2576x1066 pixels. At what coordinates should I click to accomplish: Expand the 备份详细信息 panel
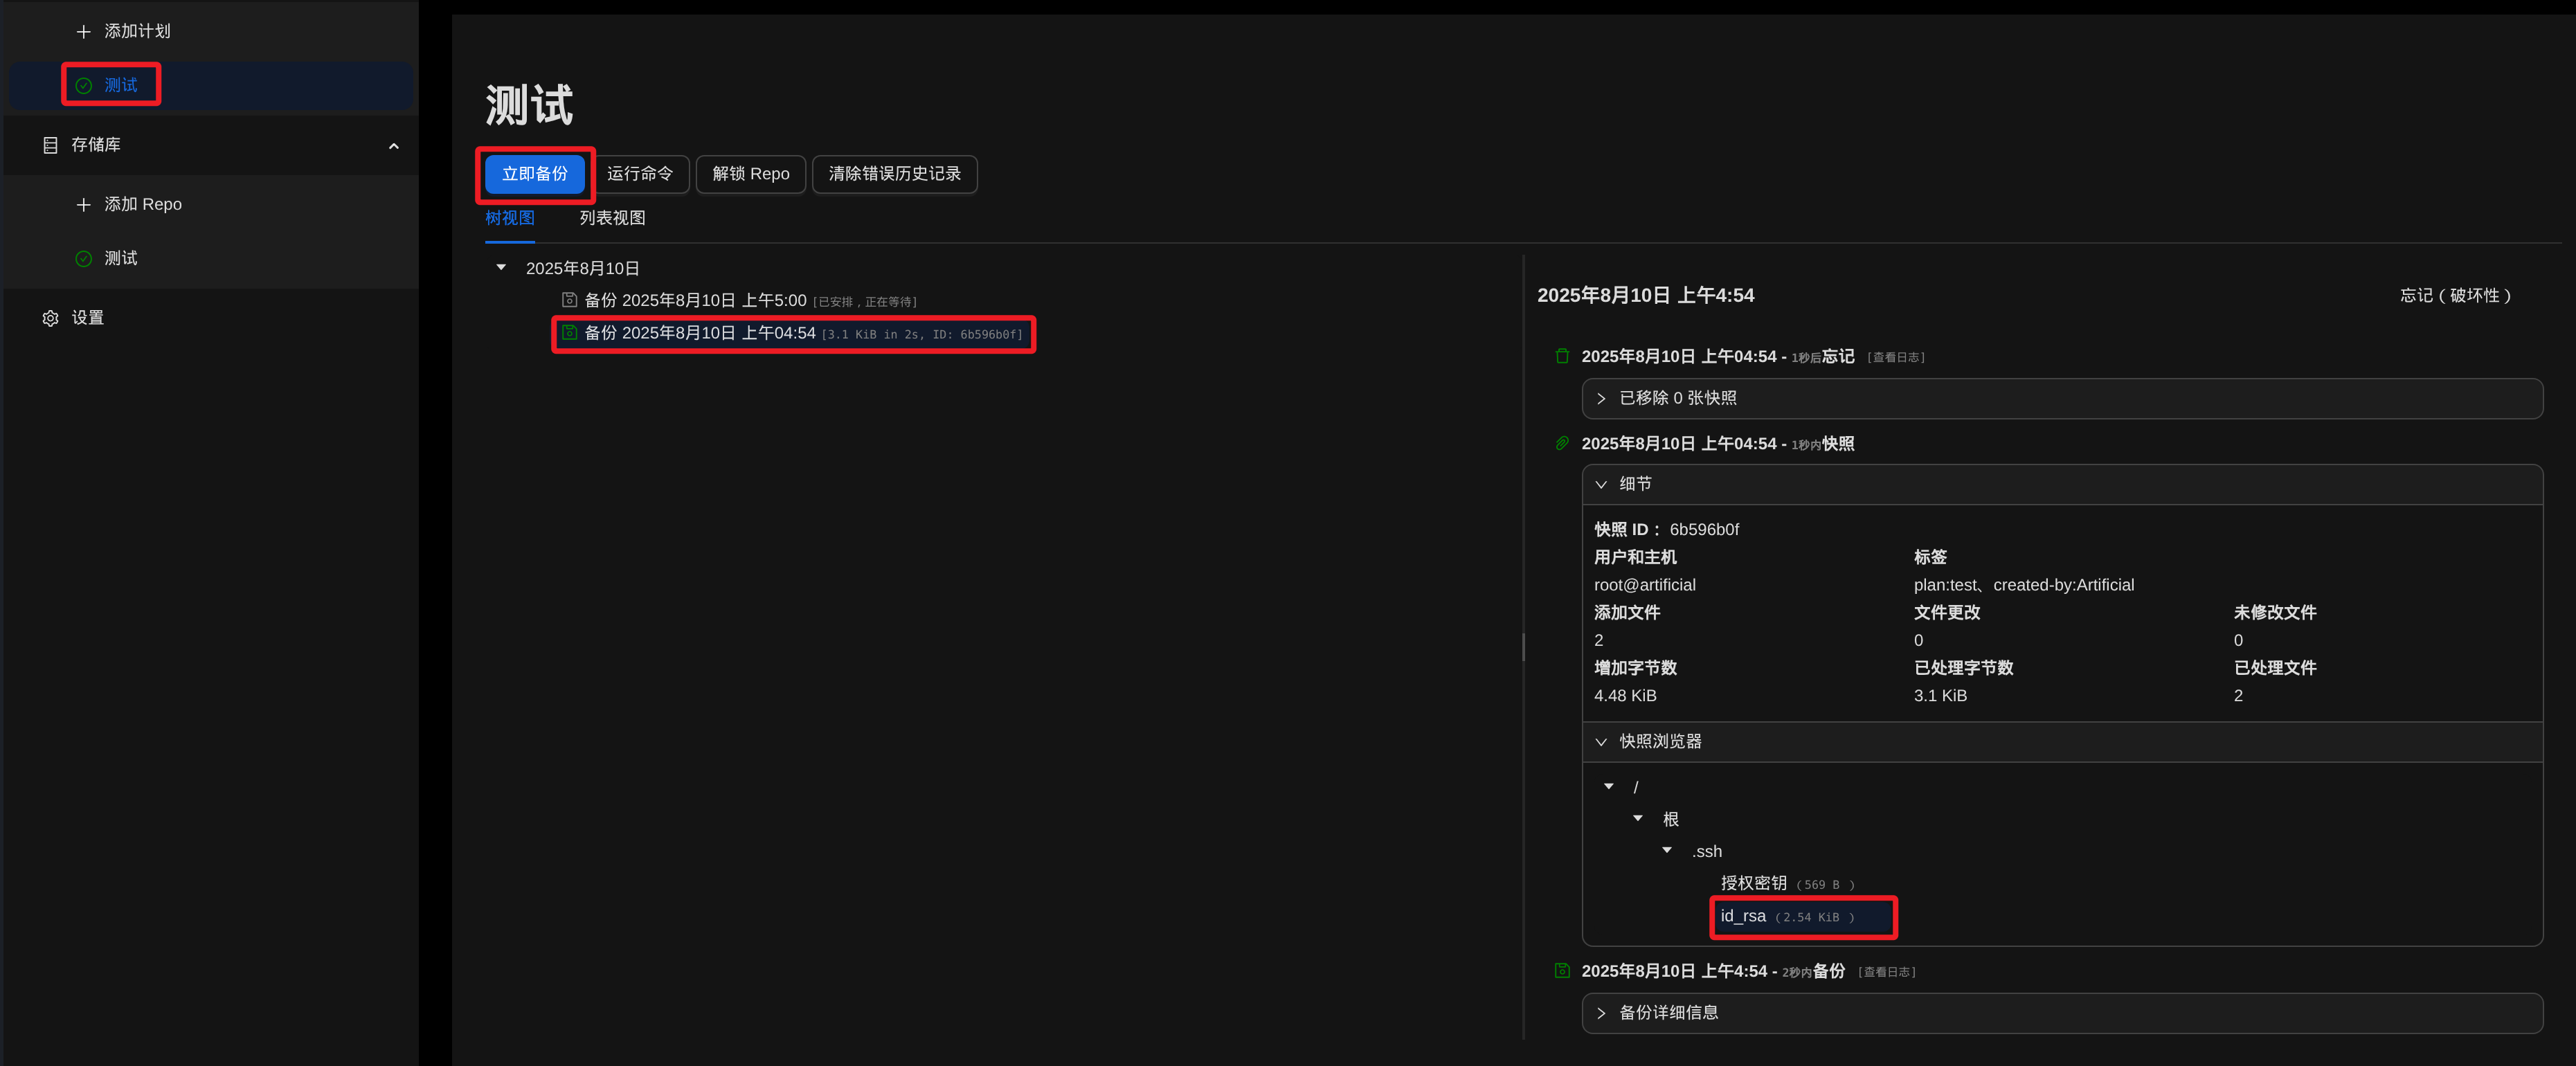click(x=1601, y=1013)
